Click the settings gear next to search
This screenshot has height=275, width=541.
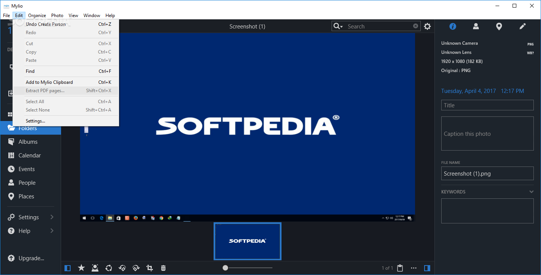pyautogui.click(x=428, y=26)
